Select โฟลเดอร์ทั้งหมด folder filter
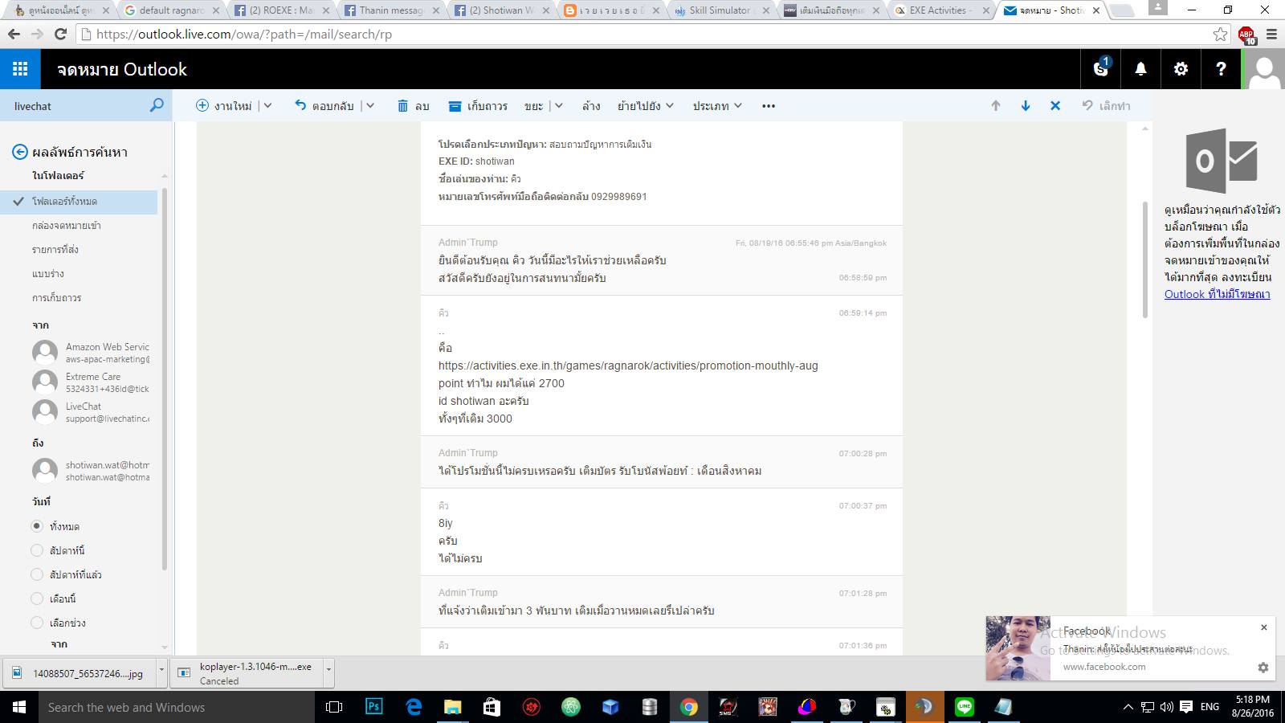Screen dimensions: 1285x723 [79, 202]
